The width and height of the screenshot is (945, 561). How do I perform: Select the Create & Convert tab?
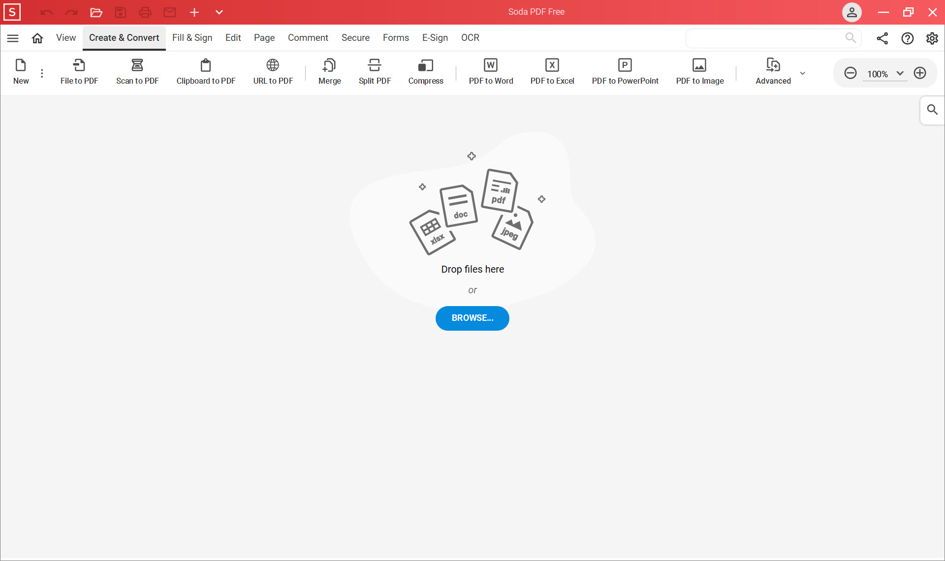click(x=124, y=38)
